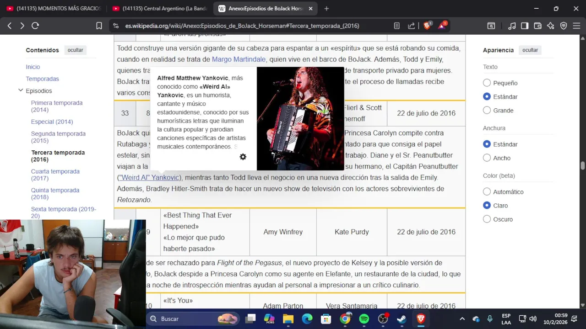Select Estándar width option
Viewport: 586px width, 329px height.
click(487, 144)
